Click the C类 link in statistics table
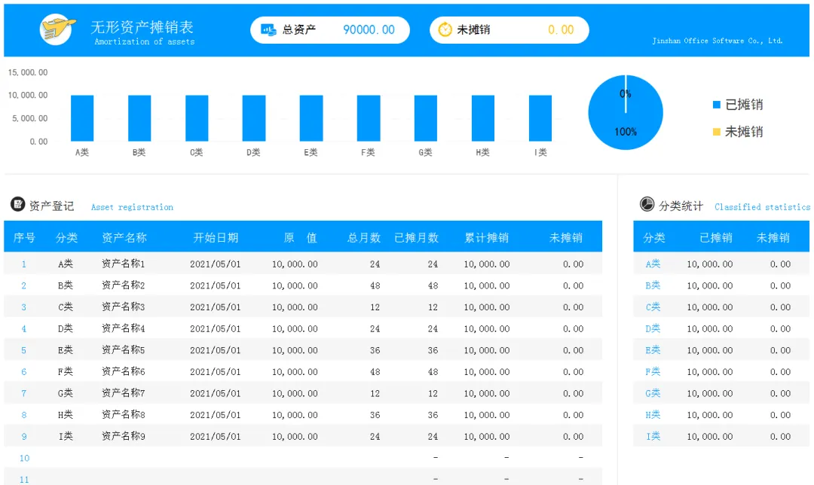The width and height of the screenshot is (814, 485). (x=653, y=307)
